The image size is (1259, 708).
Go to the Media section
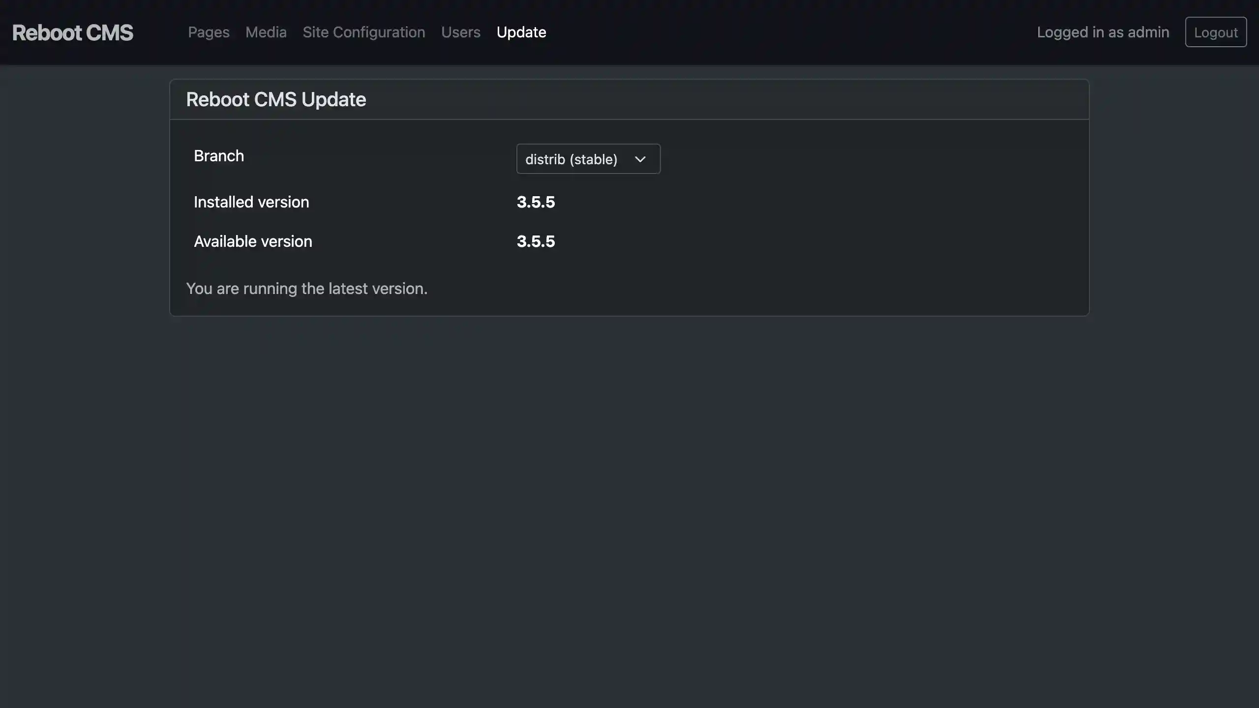point(266,32)
